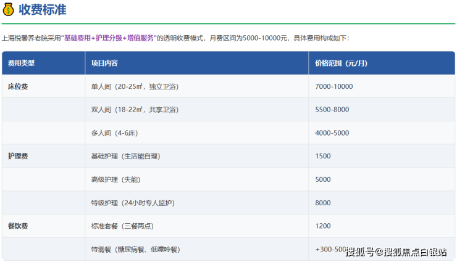The image size is (457, 262).
Task: Click the 收费标准 heading text
Action: click(43, 10)
